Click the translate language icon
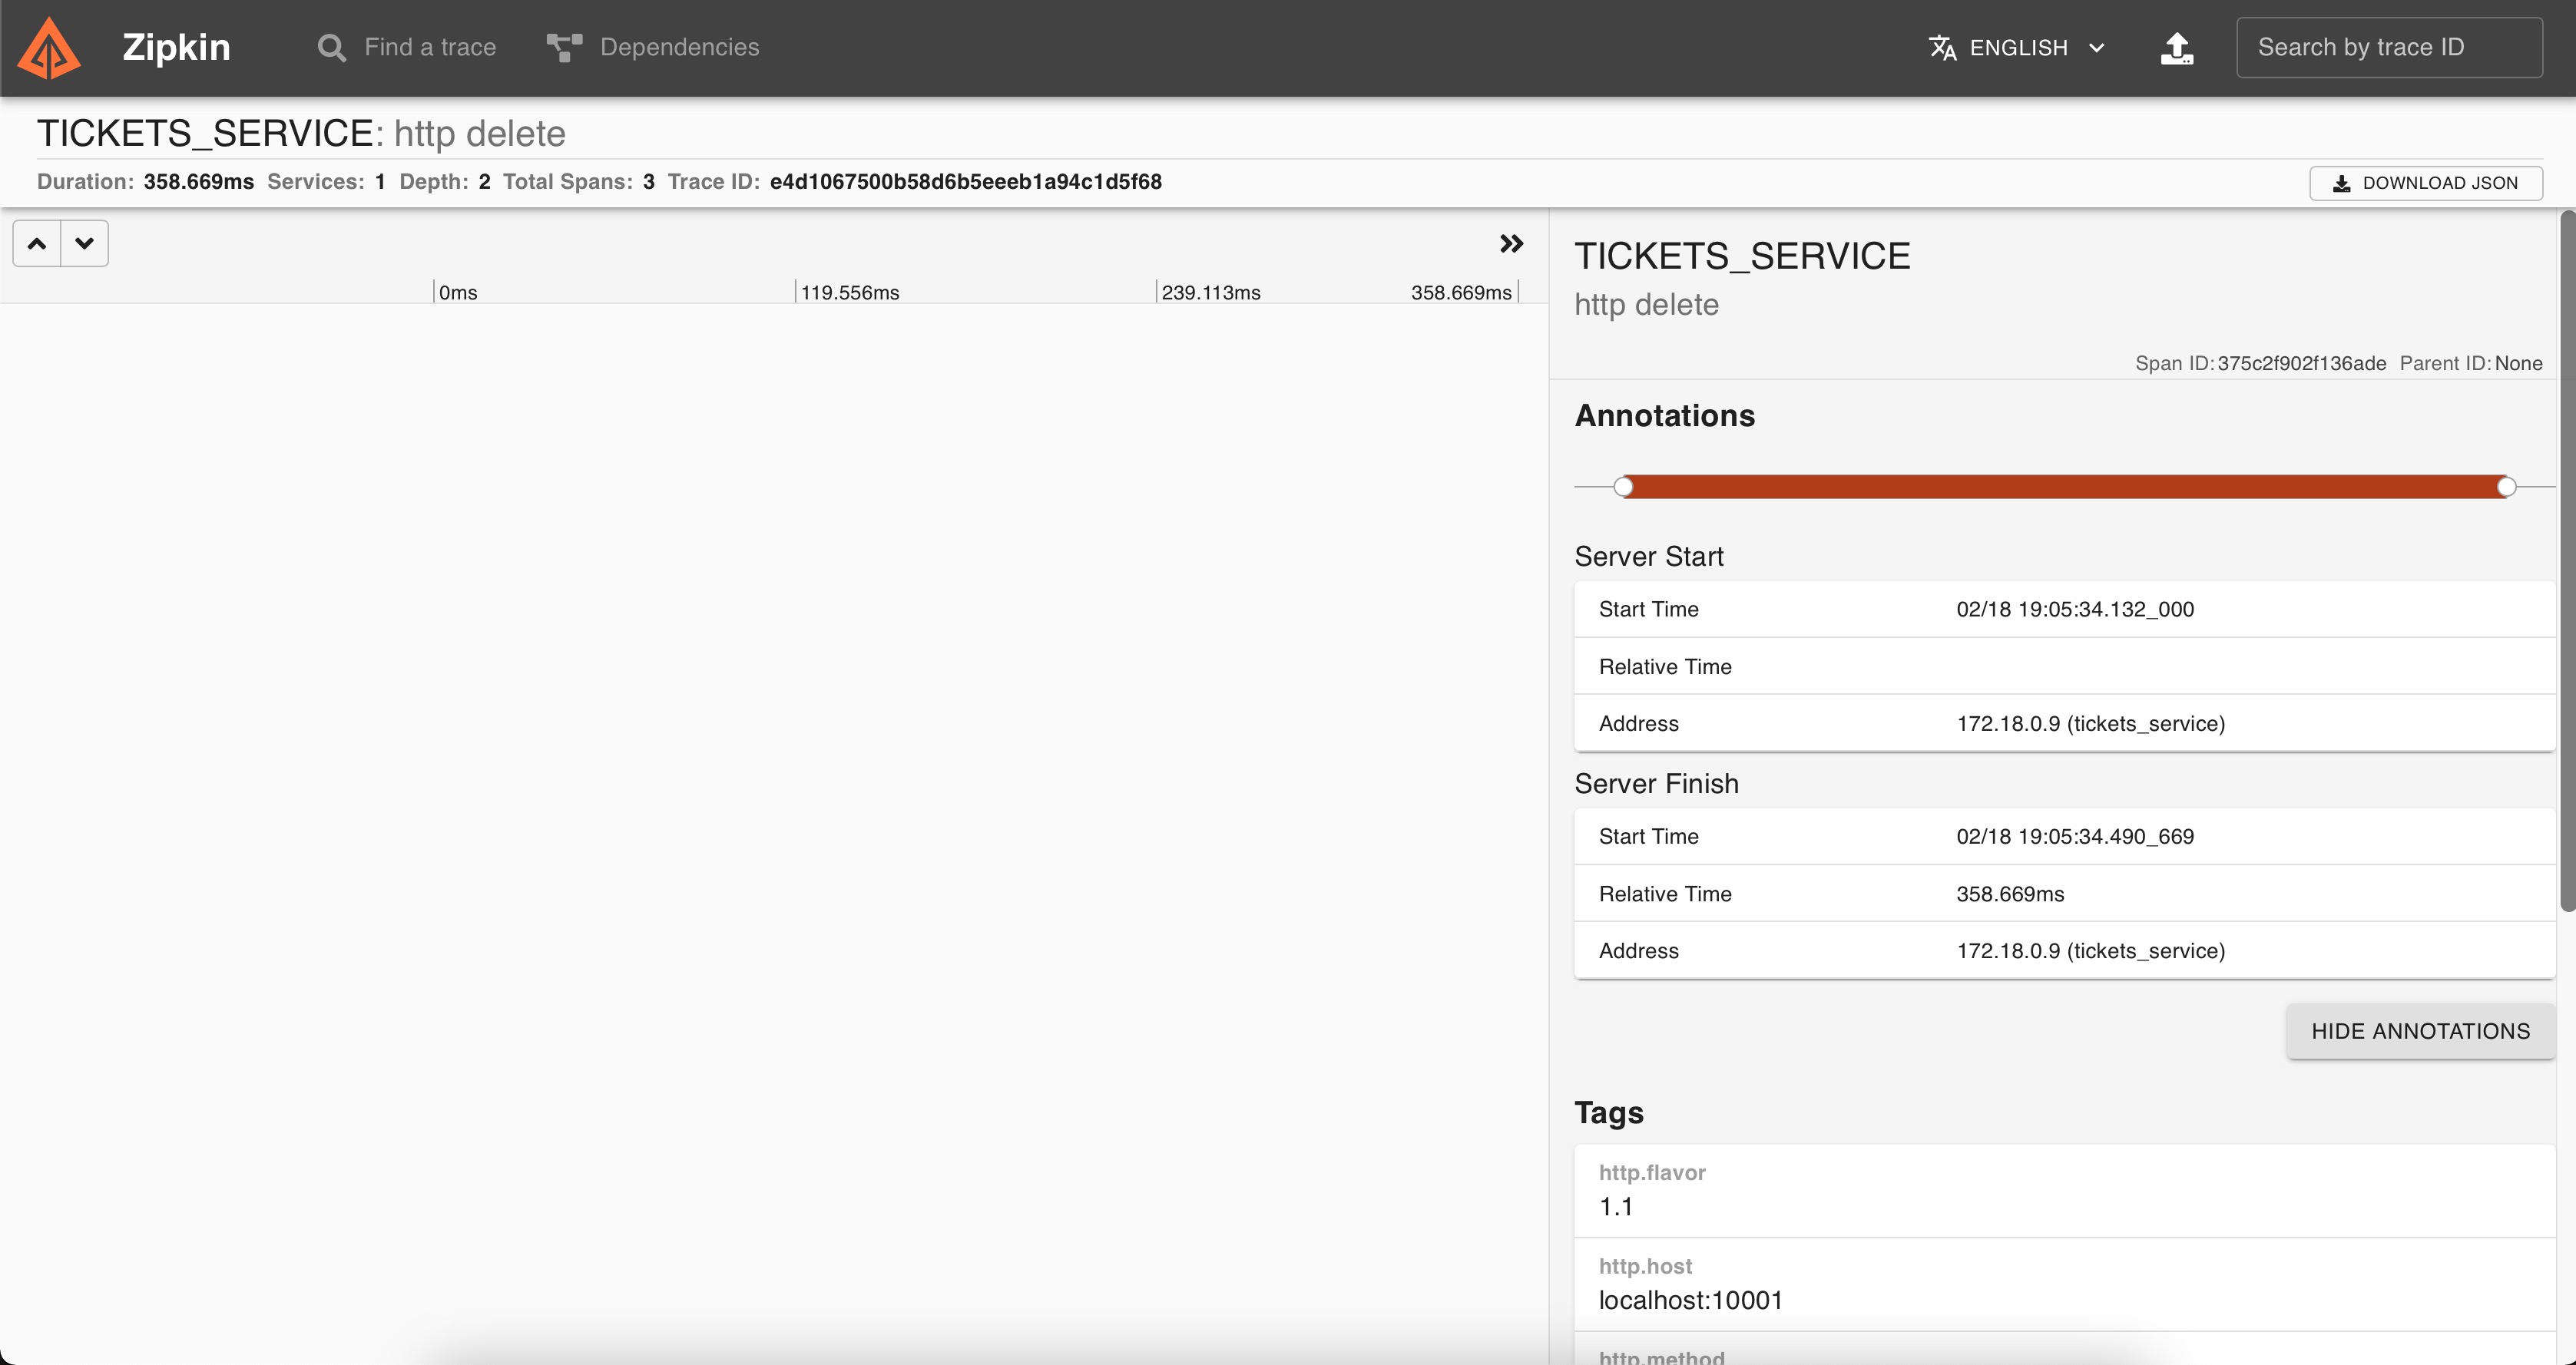This screenshot has width=2576, height=1365. pos(1942,48)
